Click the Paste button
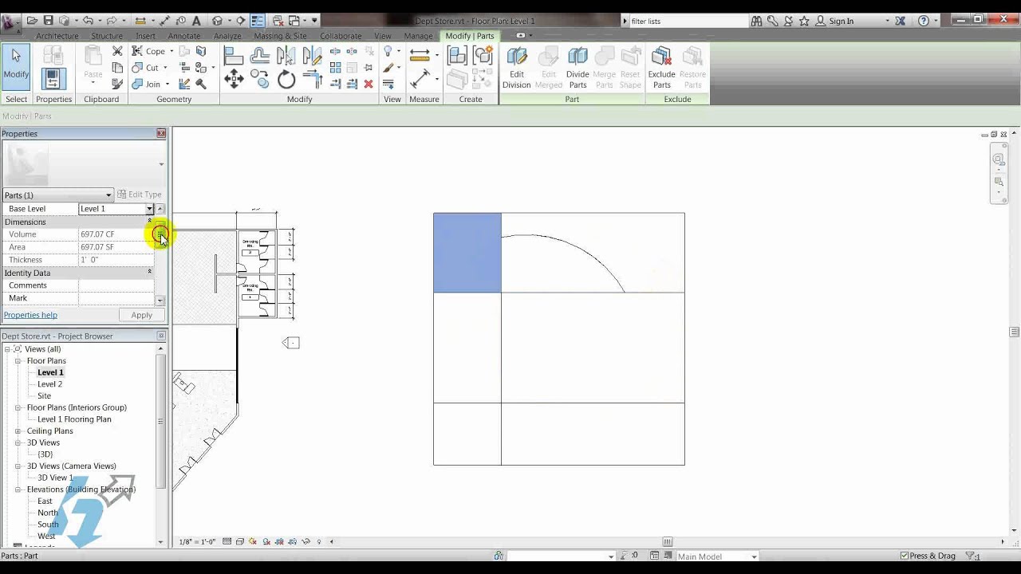The image size is (1021, 574). coord(93,67)
